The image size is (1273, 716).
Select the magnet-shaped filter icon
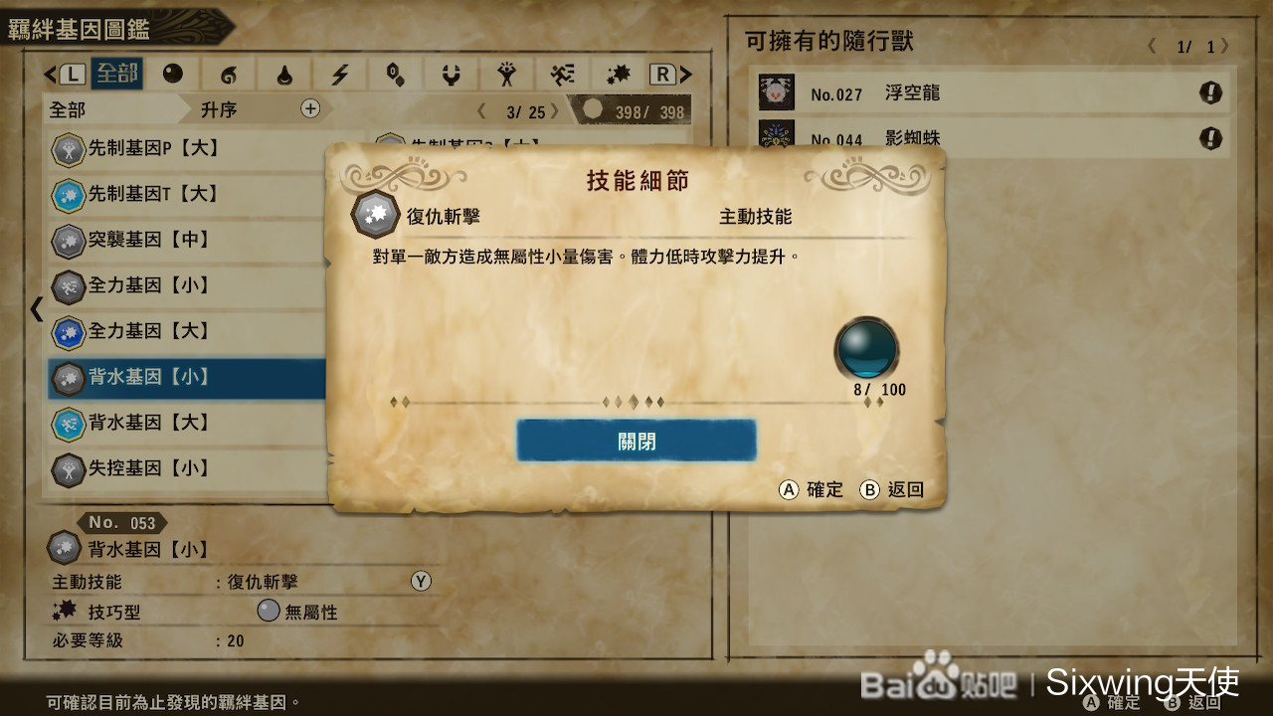point(452,75)
